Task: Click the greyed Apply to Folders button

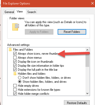Action: tap(39, 32)
